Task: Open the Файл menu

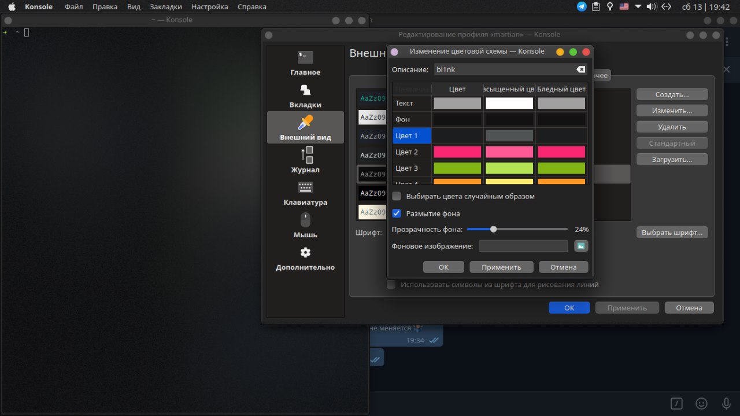Action: tap(73, 7)
